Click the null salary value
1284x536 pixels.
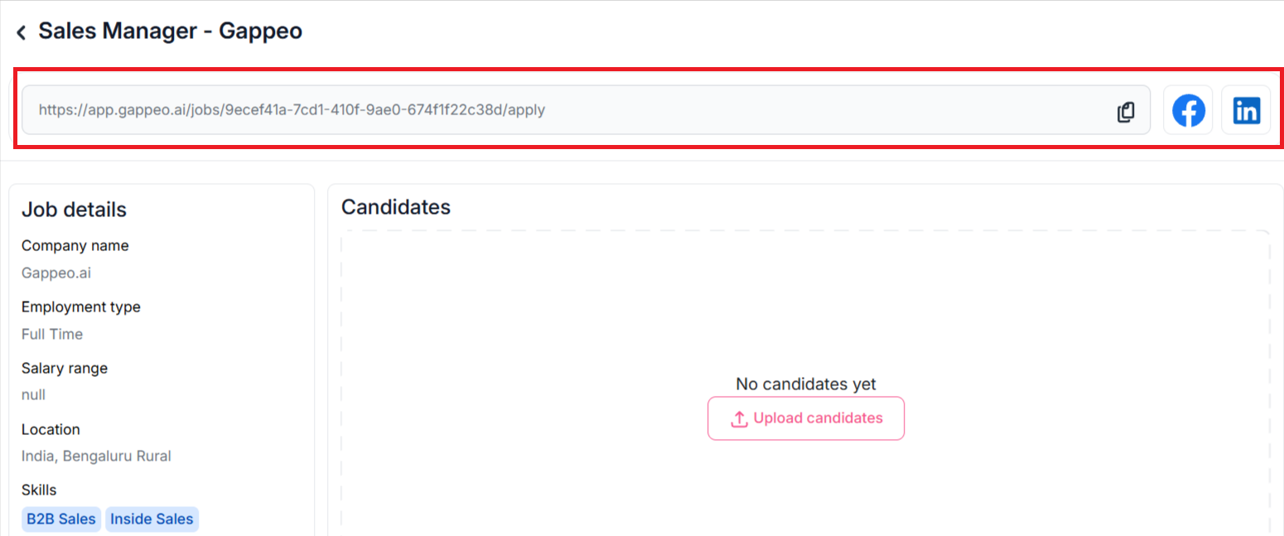coord(33,395)
